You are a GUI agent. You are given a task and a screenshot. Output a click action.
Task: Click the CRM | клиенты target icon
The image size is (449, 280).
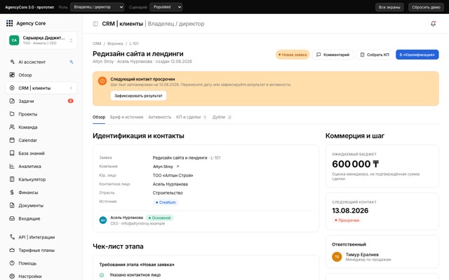[x=12, y=88]
